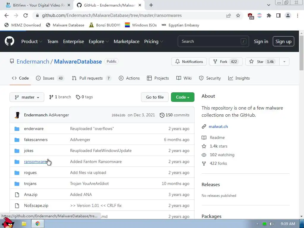
Task: Switch to the Security tab
Action: 210,78
